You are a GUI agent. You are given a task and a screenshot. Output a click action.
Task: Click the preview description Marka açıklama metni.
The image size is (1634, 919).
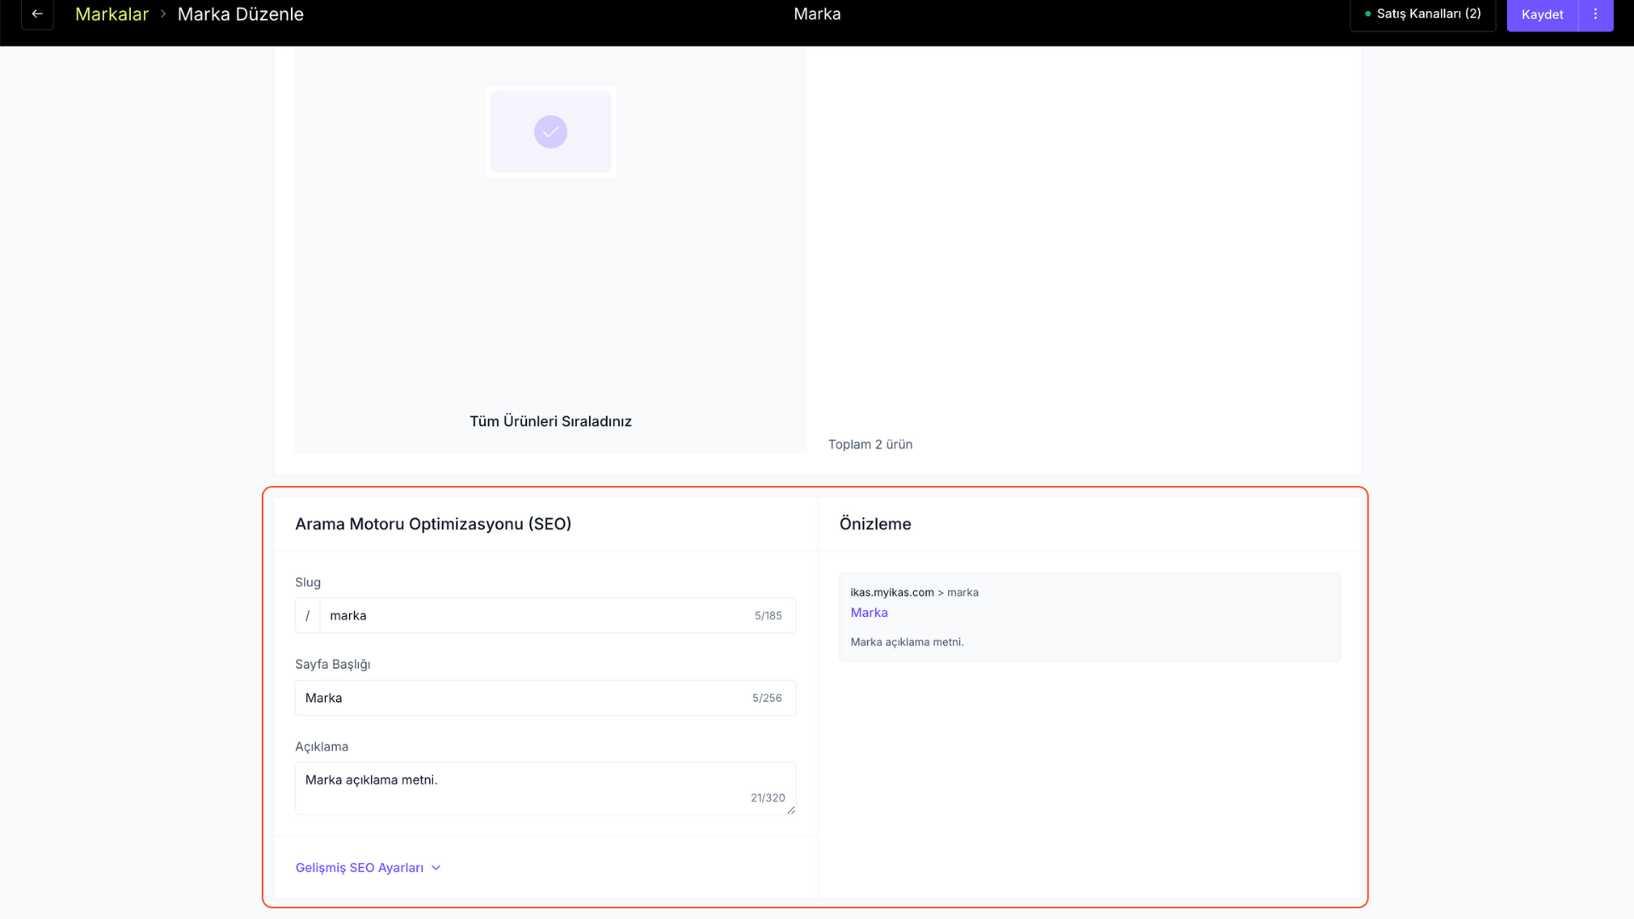[x=907, y=642]
